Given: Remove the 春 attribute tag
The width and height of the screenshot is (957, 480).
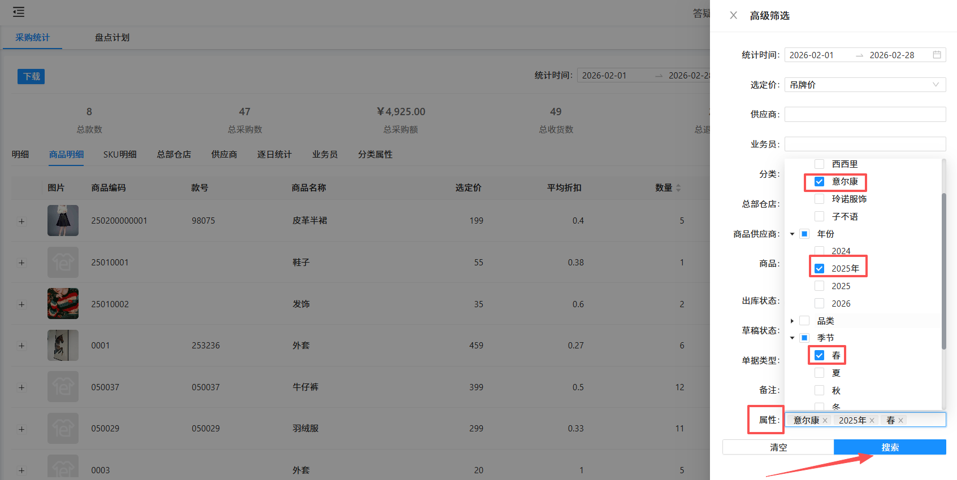Looking at the screenshot, I should (900, 421).
